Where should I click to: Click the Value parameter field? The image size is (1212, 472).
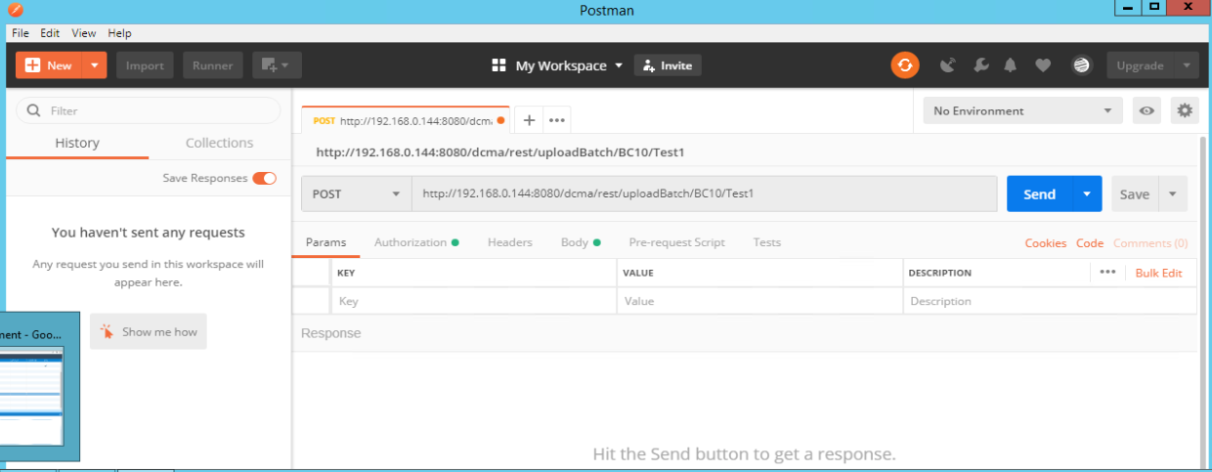[759, 301]
